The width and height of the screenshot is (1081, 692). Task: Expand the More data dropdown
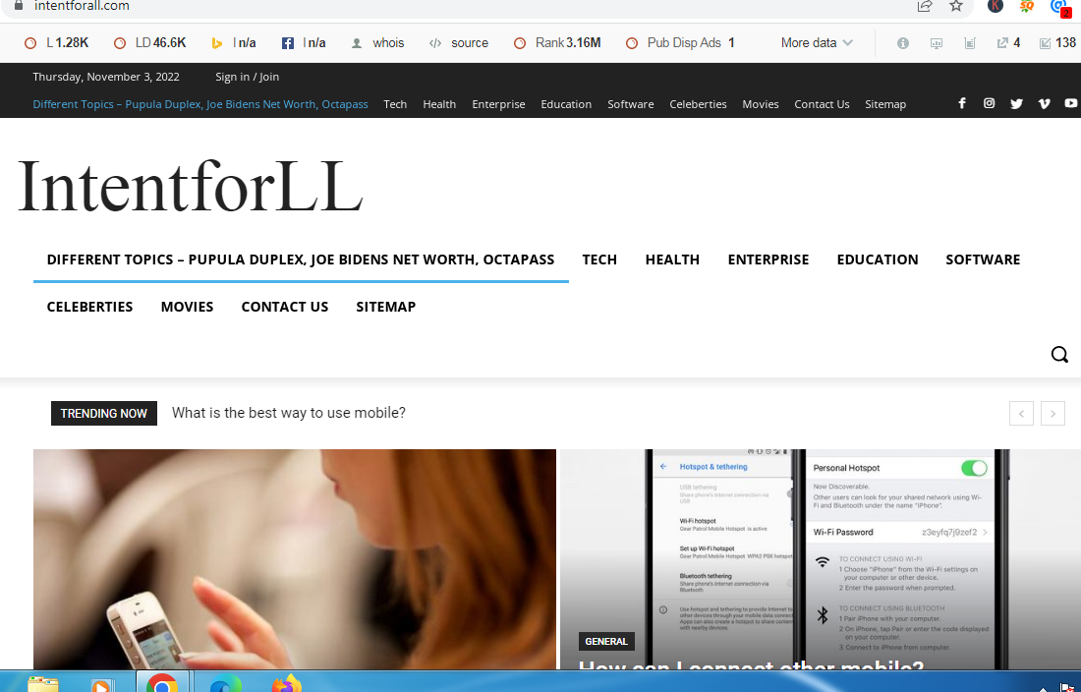(817, 42)
